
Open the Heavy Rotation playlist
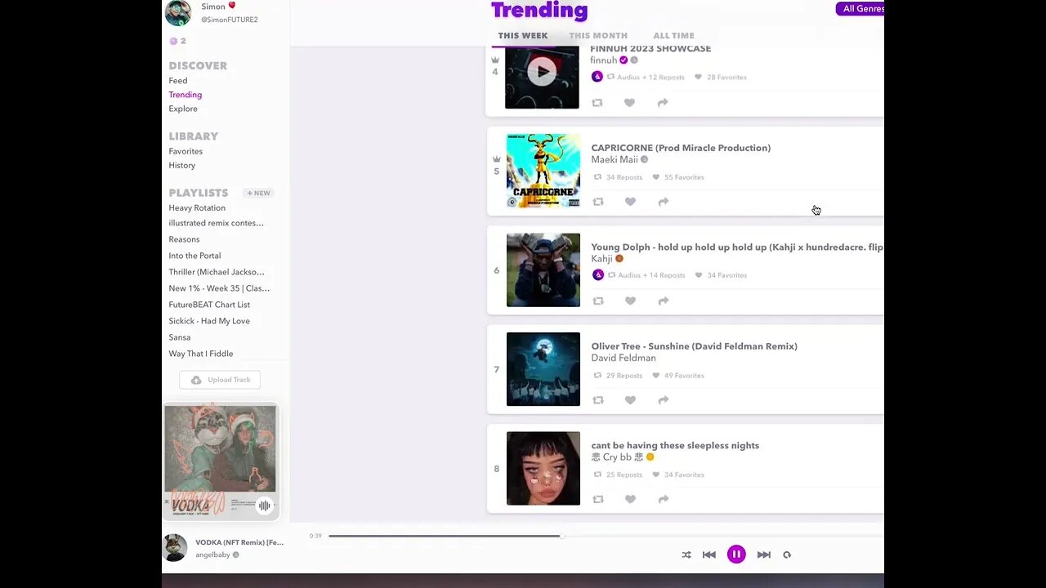pyautogui.click(x=197, y=208)
